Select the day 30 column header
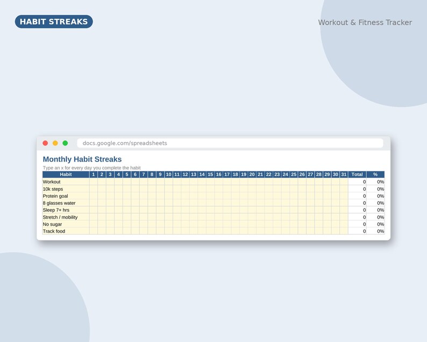 (335, 175)
